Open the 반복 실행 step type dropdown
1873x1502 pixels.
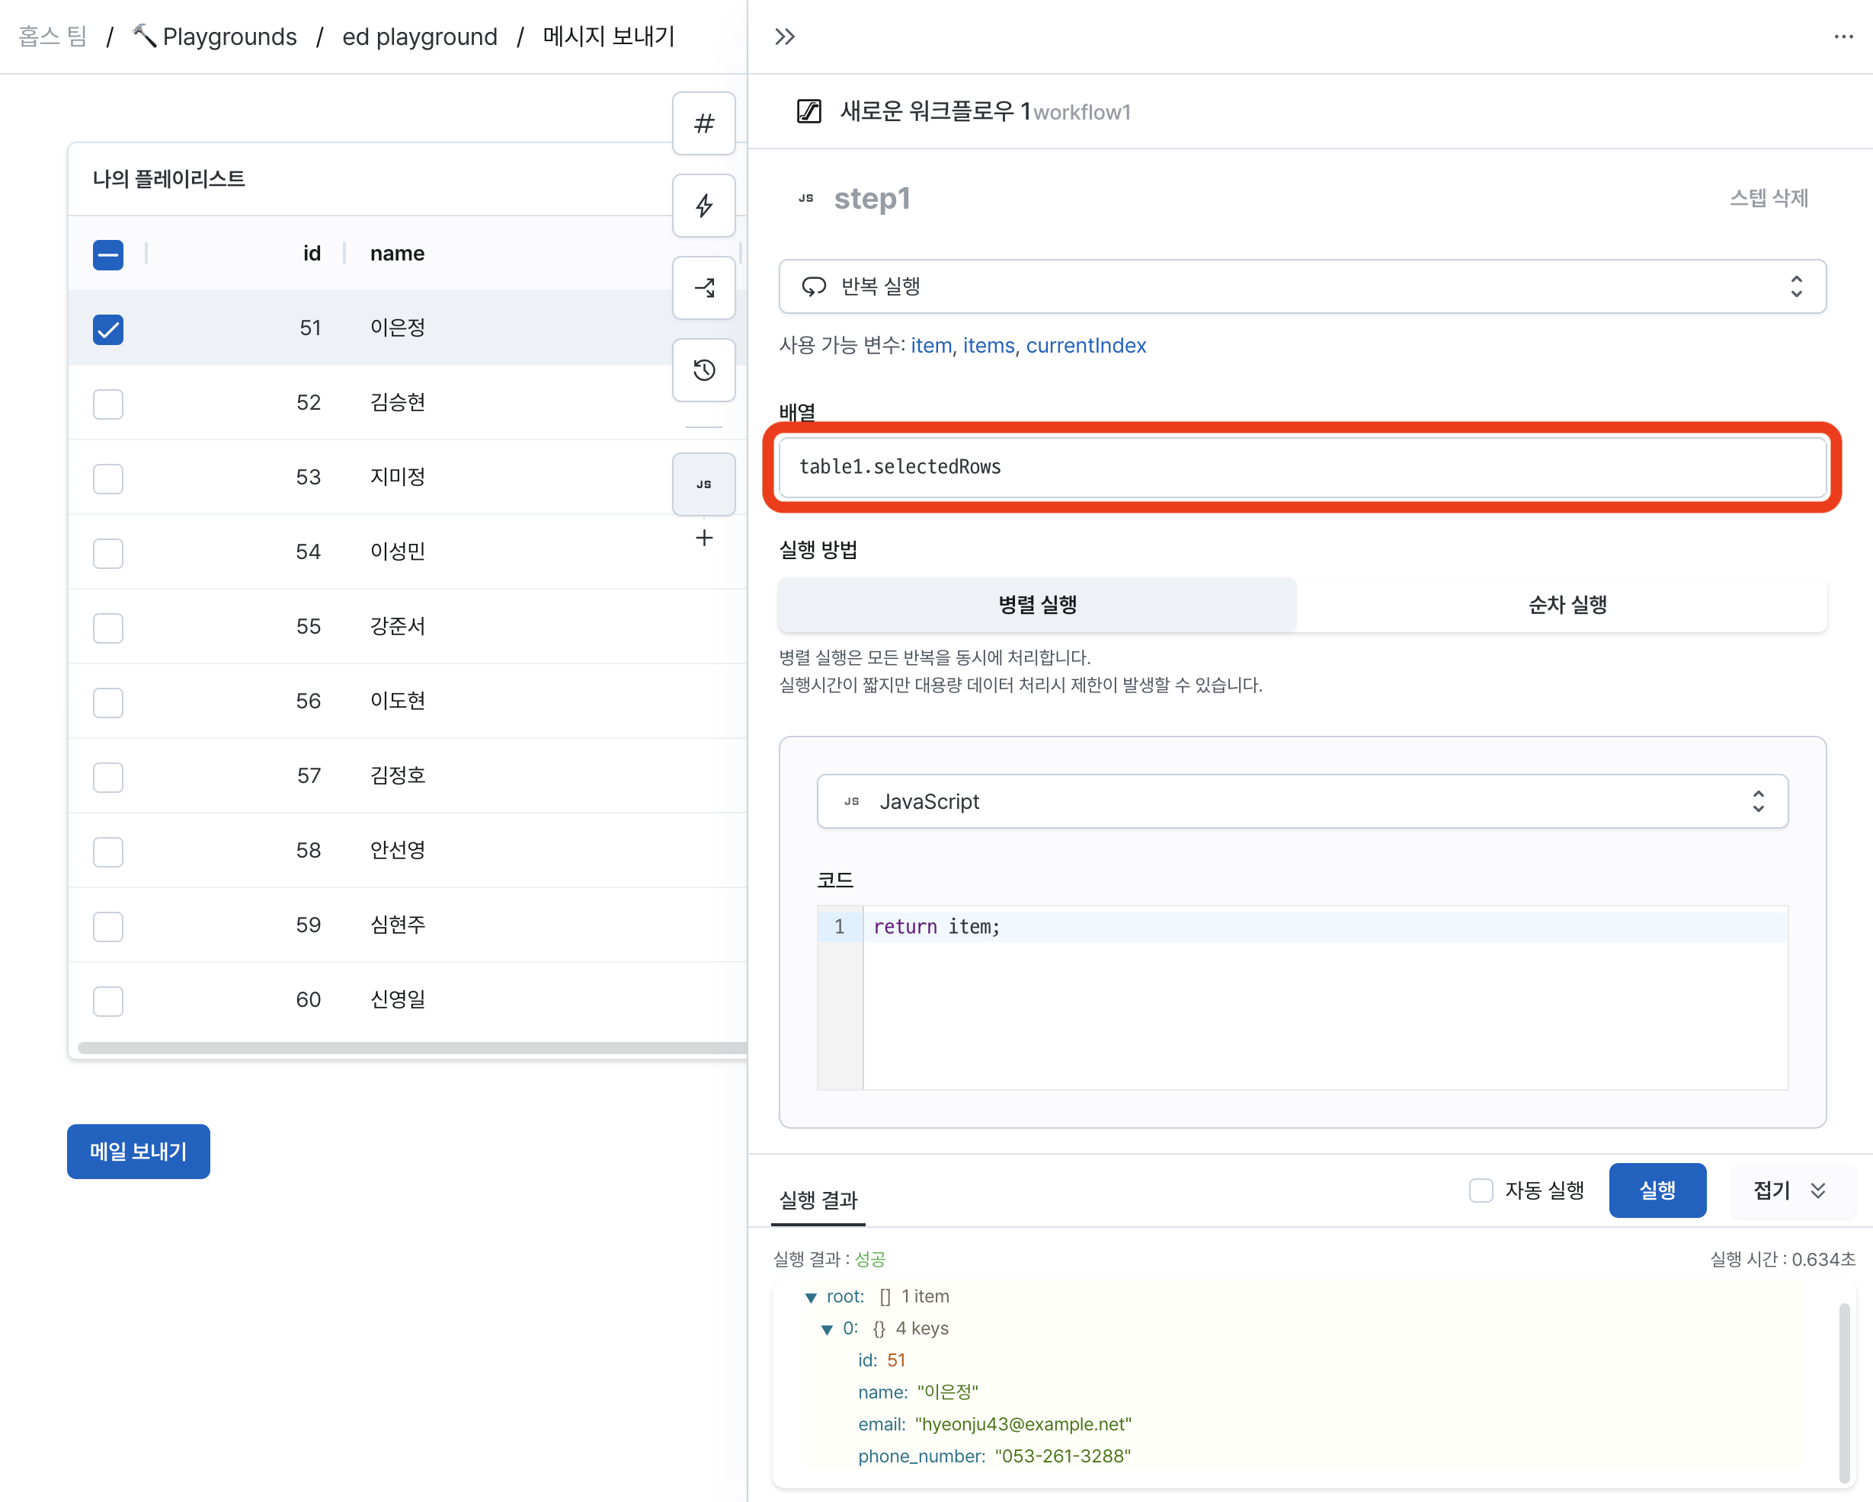coord(1301,286)
